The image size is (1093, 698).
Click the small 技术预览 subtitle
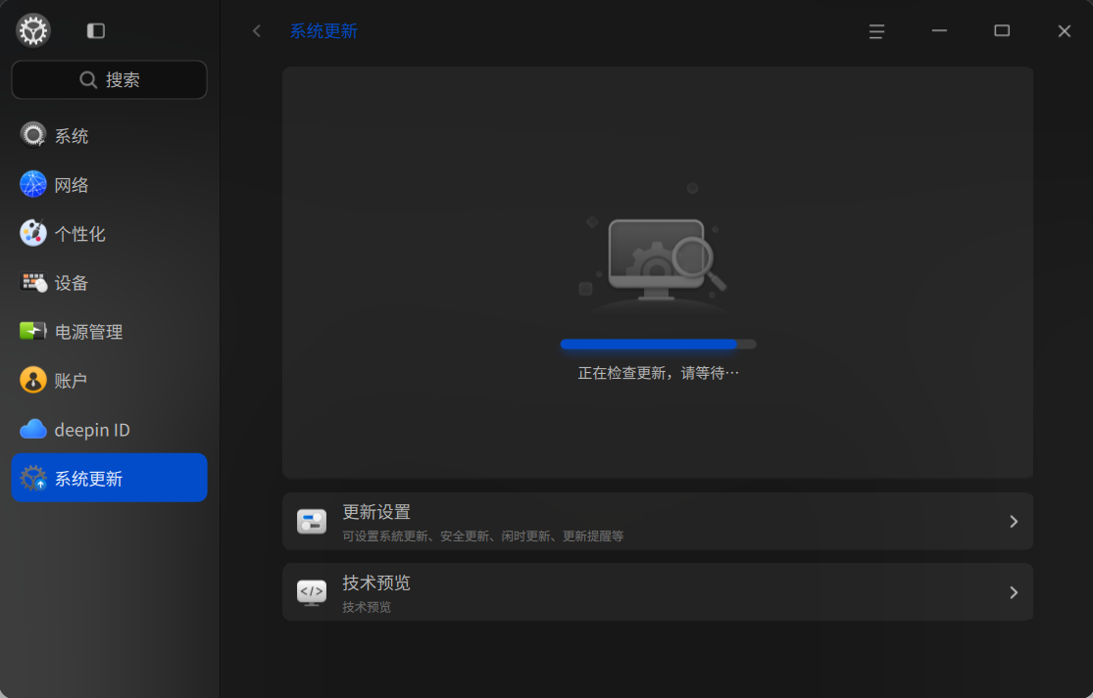pyautogui.click(x=367, y=607)
